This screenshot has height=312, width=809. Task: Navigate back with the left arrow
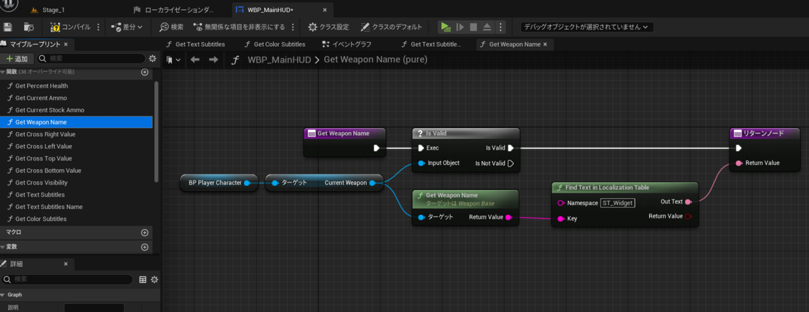(x=195, y=60)
